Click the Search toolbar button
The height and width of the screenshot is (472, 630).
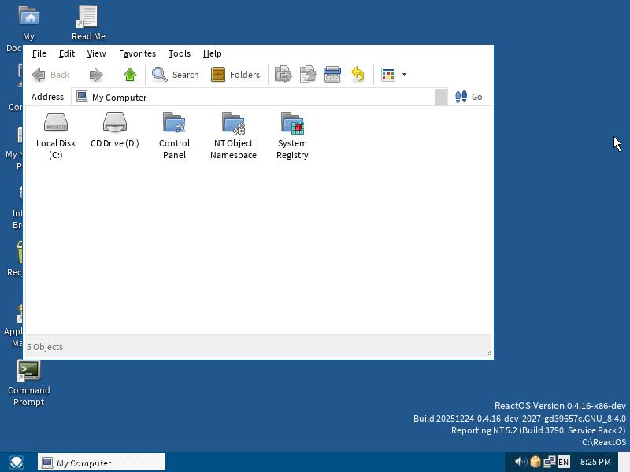click(176, 75)
